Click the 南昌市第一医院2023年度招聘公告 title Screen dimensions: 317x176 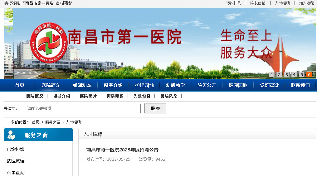click(x=122, y=150)
